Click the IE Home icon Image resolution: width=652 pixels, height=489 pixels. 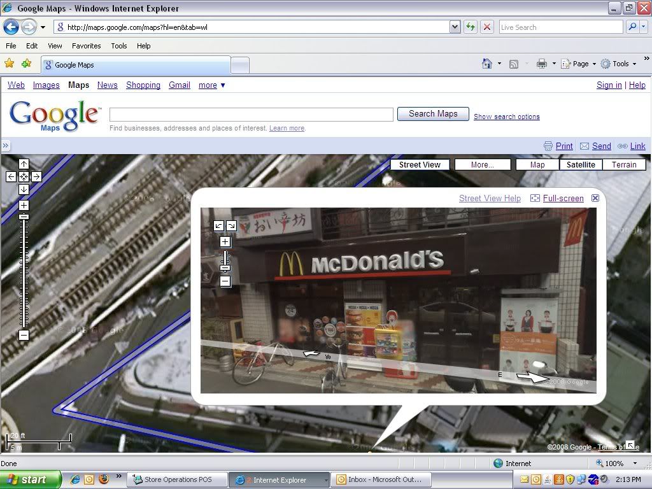pyautogui.click(x=487, y=64)
